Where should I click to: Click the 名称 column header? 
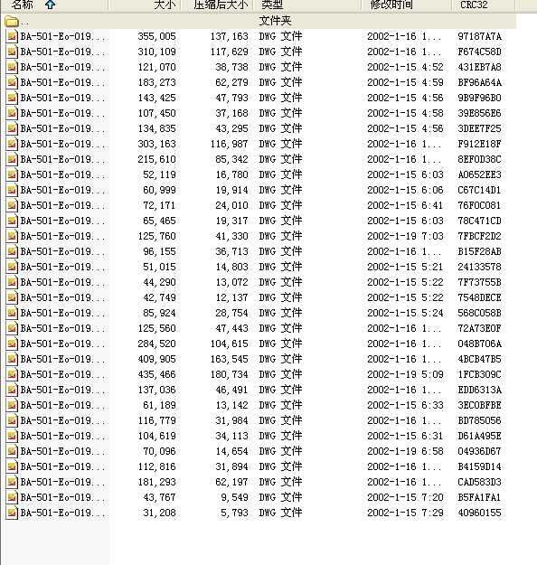(54, 5)
